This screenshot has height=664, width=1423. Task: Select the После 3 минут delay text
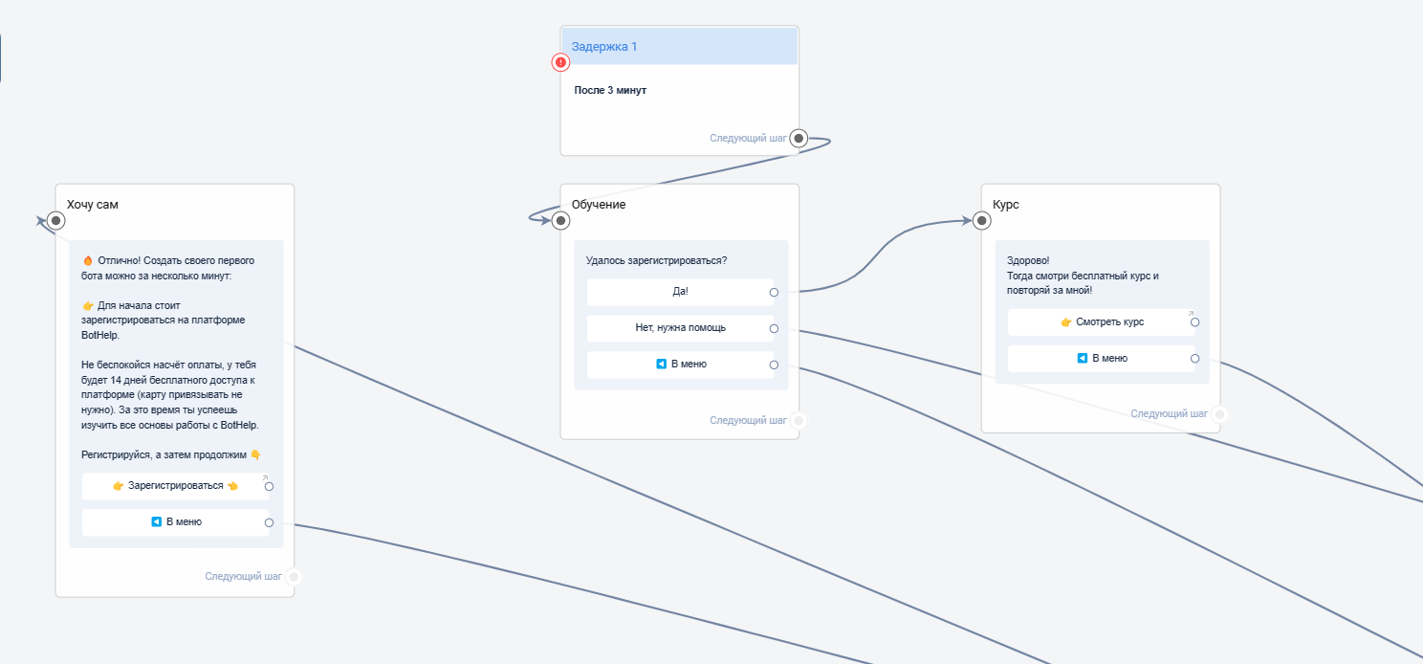click(x=610, y=90)
